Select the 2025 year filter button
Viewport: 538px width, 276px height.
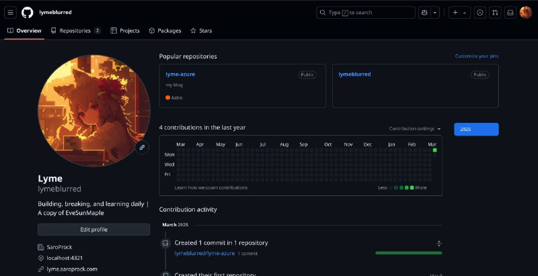point(476,129)
